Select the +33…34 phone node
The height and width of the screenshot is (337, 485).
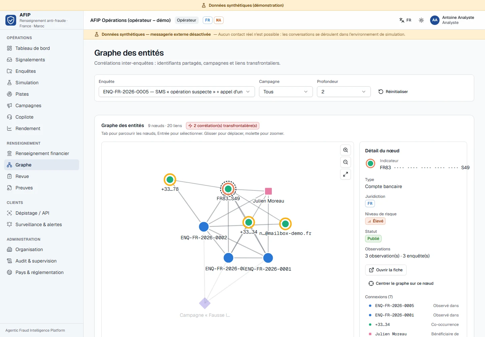click(x=249, y=222)
